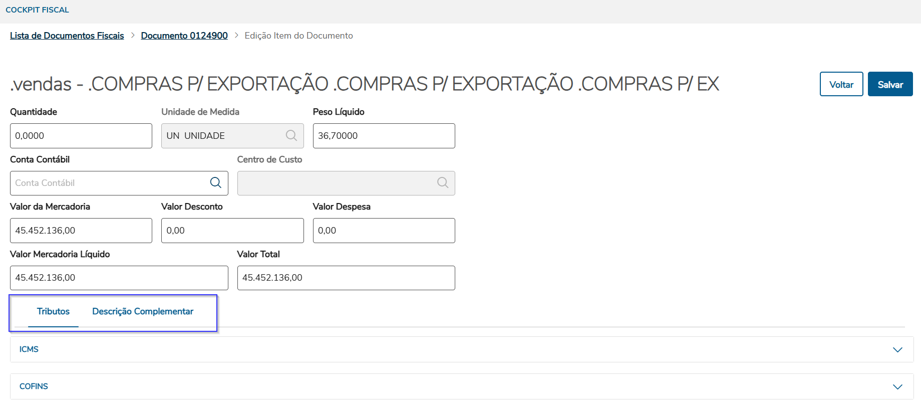The height and width of the screenshot is (403, 921).
Task: Expand the ICMS section chevron
Action: [x=897, y=350]
